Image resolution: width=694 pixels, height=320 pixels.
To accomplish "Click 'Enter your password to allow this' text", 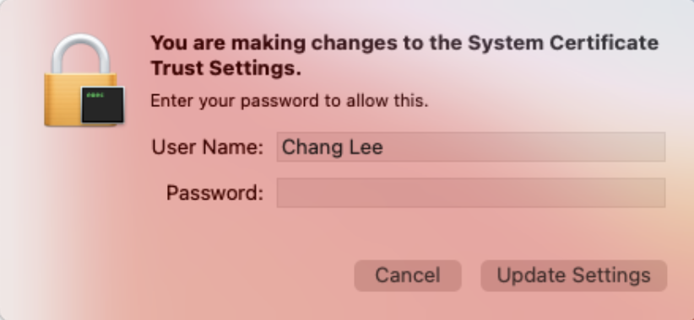I will [289, 101].
